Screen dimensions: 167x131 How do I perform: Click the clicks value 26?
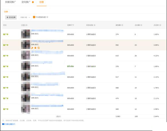coord(136,56)
